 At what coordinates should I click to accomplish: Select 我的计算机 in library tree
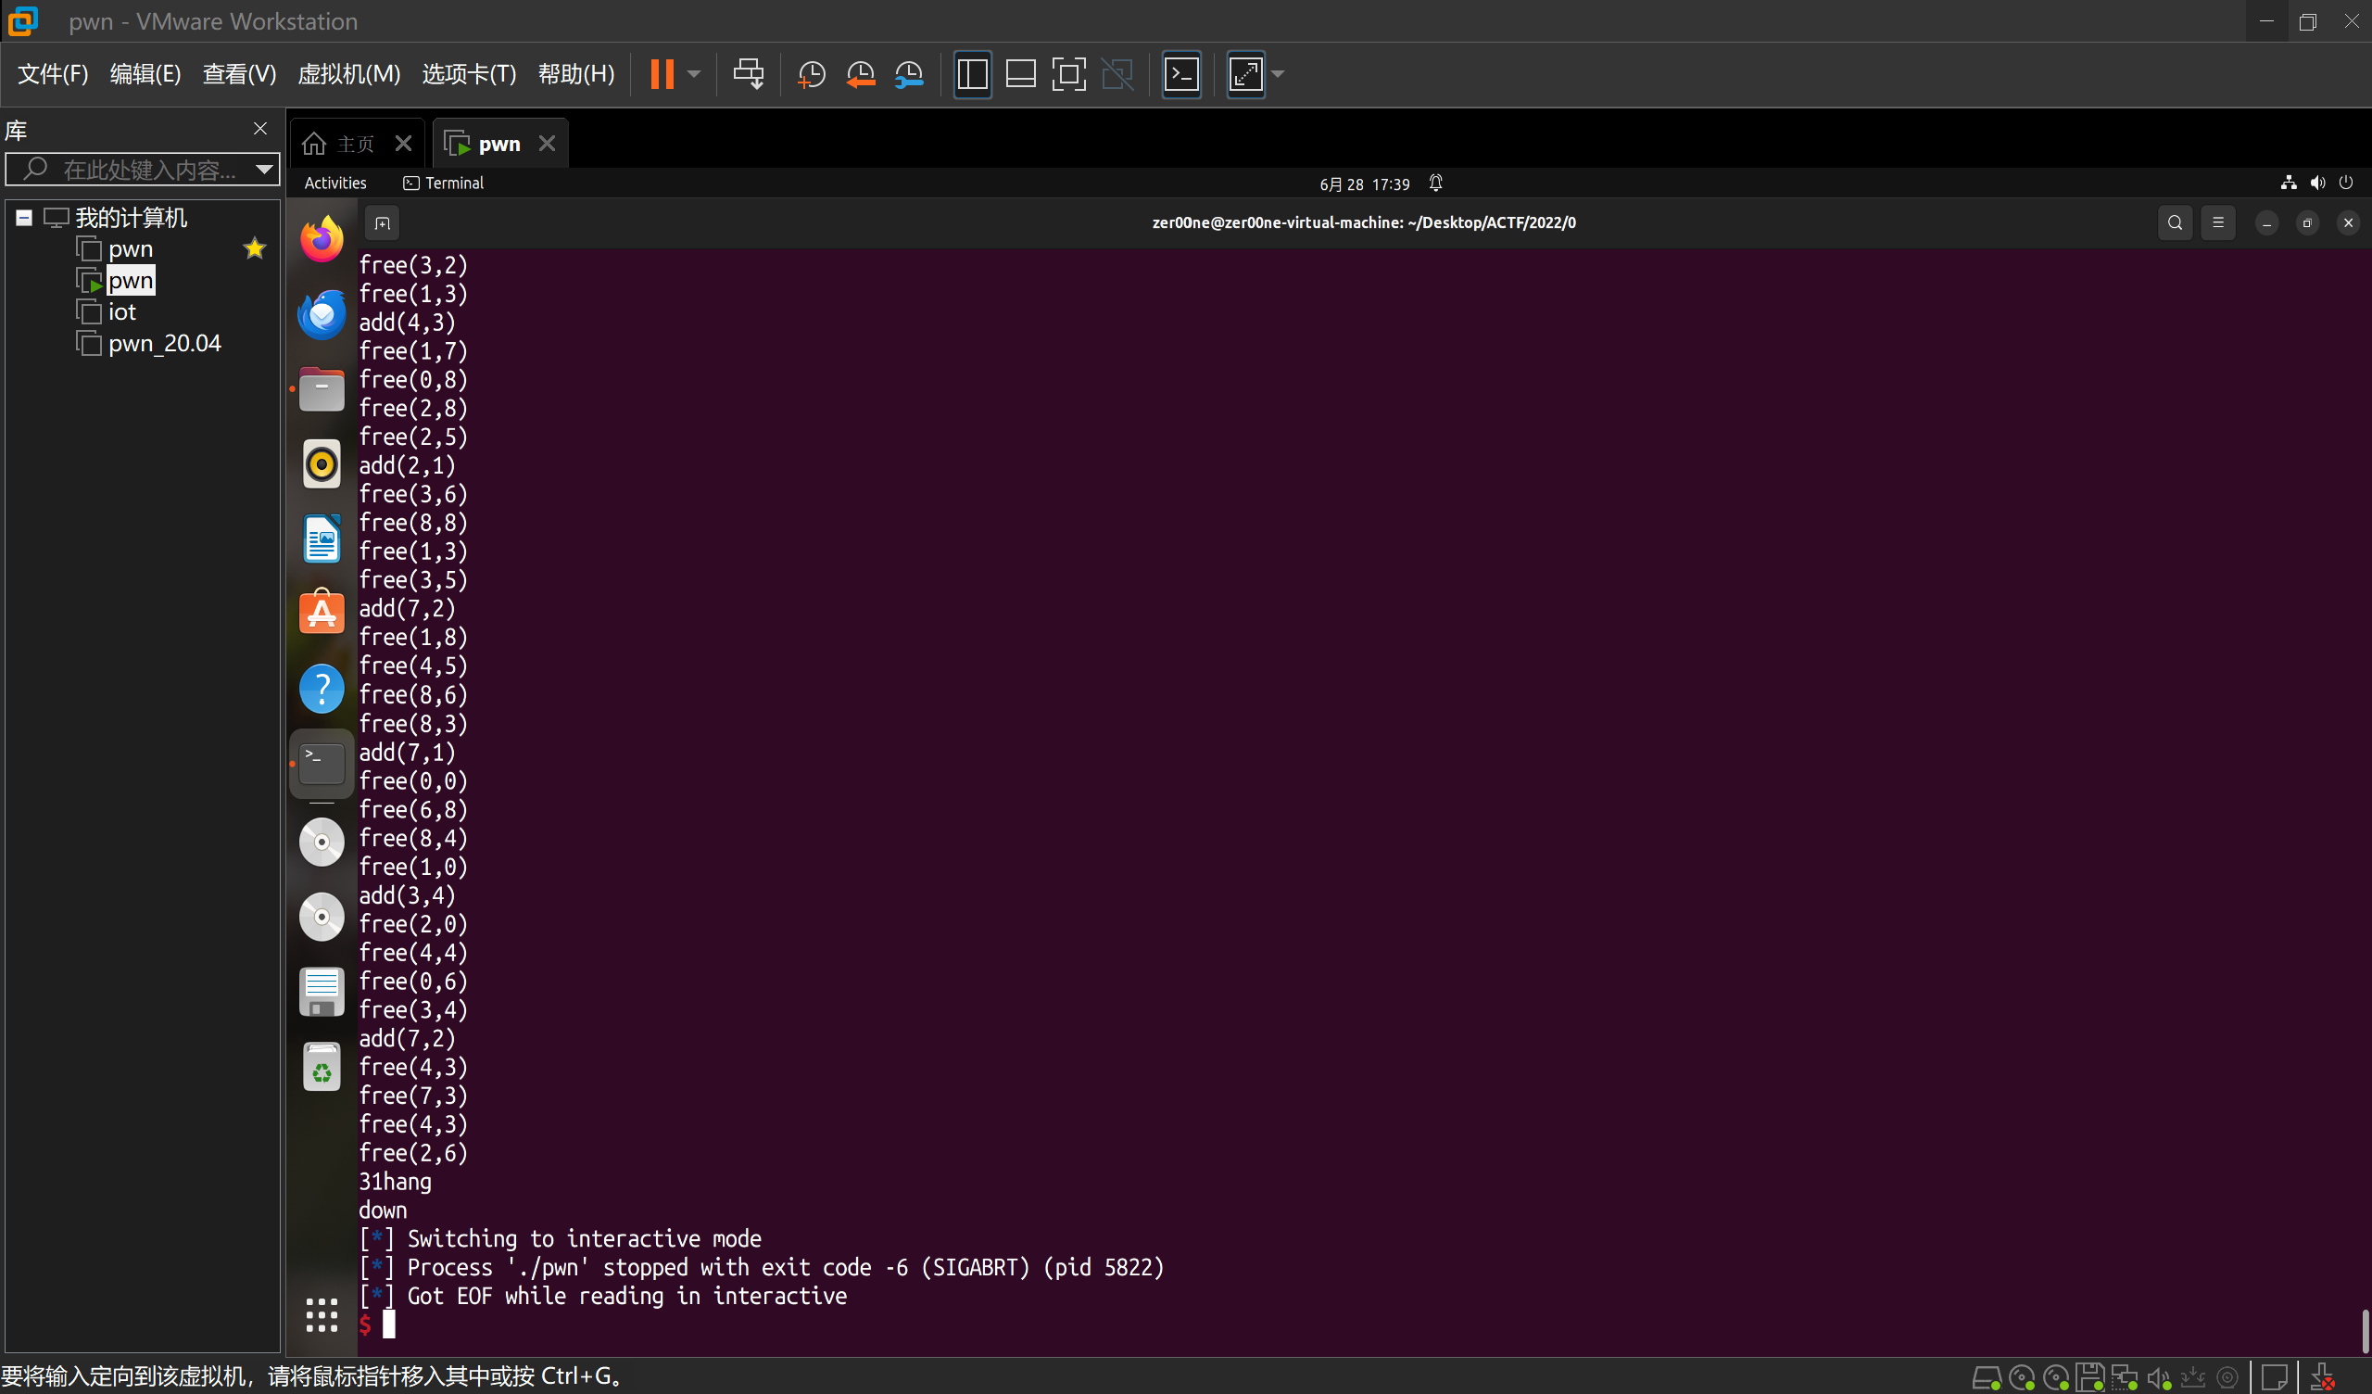[x=131, y=218]
